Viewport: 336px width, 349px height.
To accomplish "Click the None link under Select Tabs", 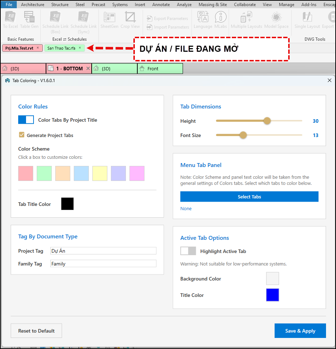I will 186,208.
